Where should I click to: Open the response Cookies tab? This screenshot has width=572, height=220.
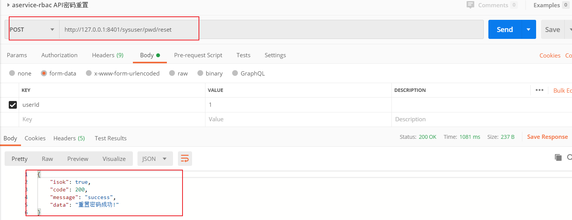pos(35,138)
